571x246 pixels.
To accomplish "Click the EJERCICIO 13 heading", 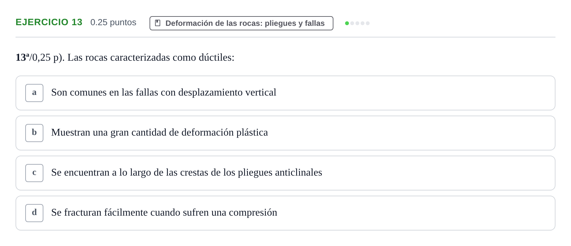I will (49, 22).
